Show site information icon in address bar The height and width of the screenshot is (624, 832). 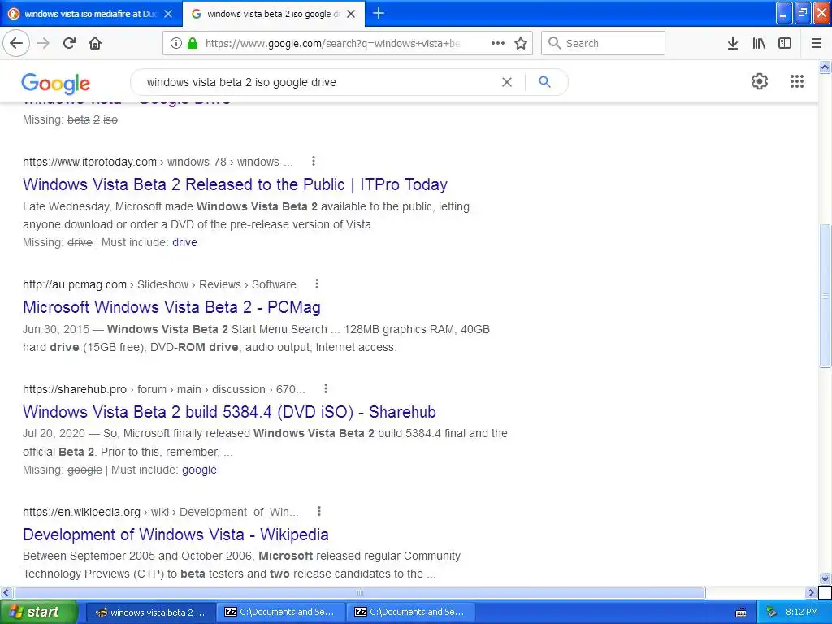pyautogui.click(x=175, y=43)
